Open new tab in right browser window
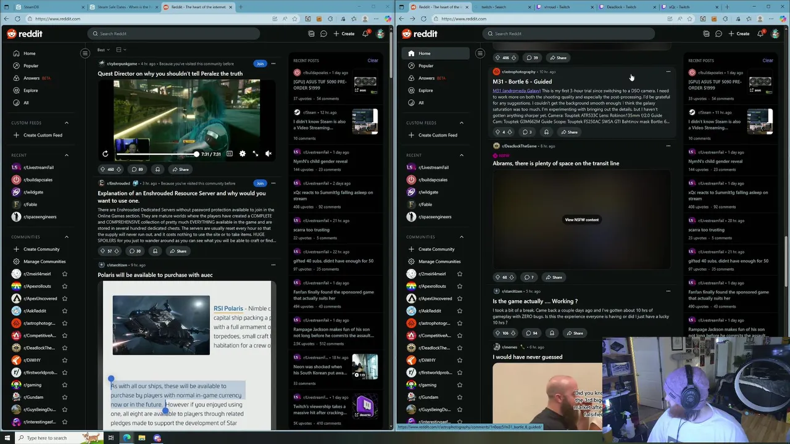790x444 pixels. 727,7
